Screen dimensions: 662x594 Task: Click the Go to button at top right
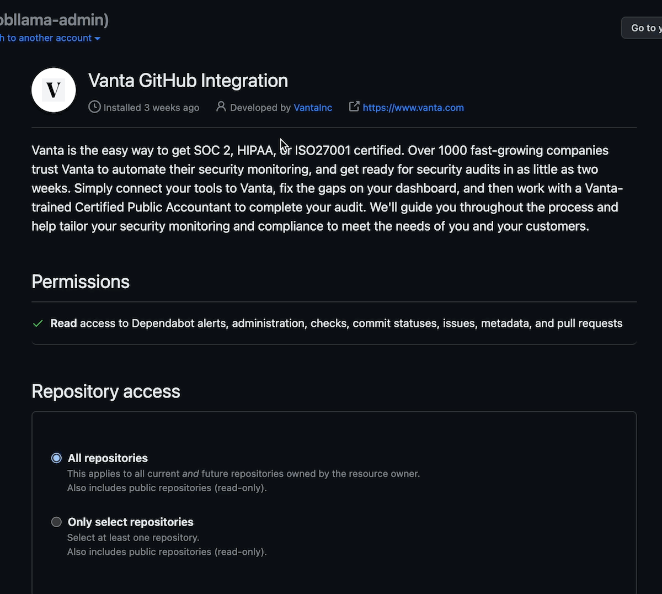[x=642, y=28]
